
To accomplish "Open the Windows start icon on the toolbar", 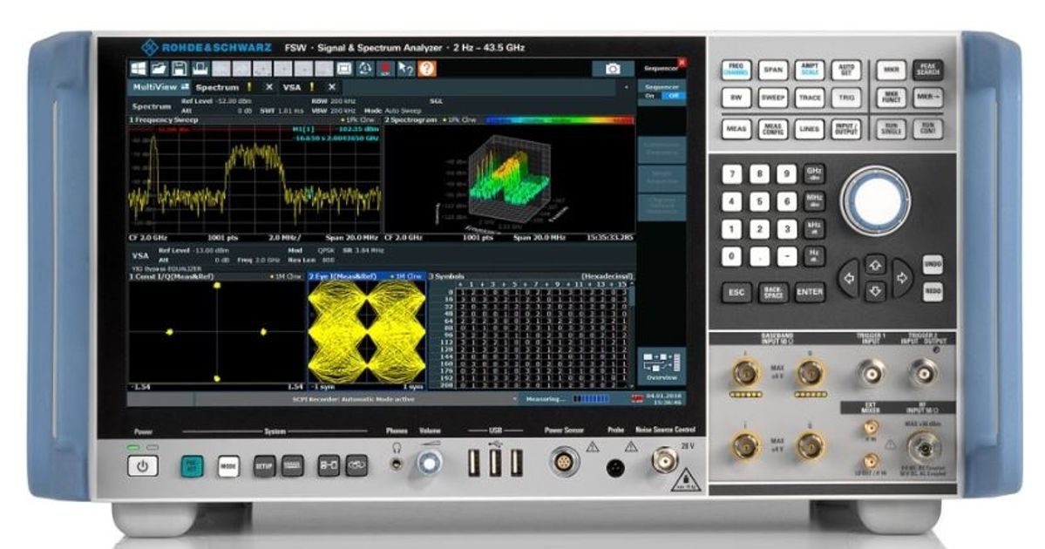I will 139,68.
